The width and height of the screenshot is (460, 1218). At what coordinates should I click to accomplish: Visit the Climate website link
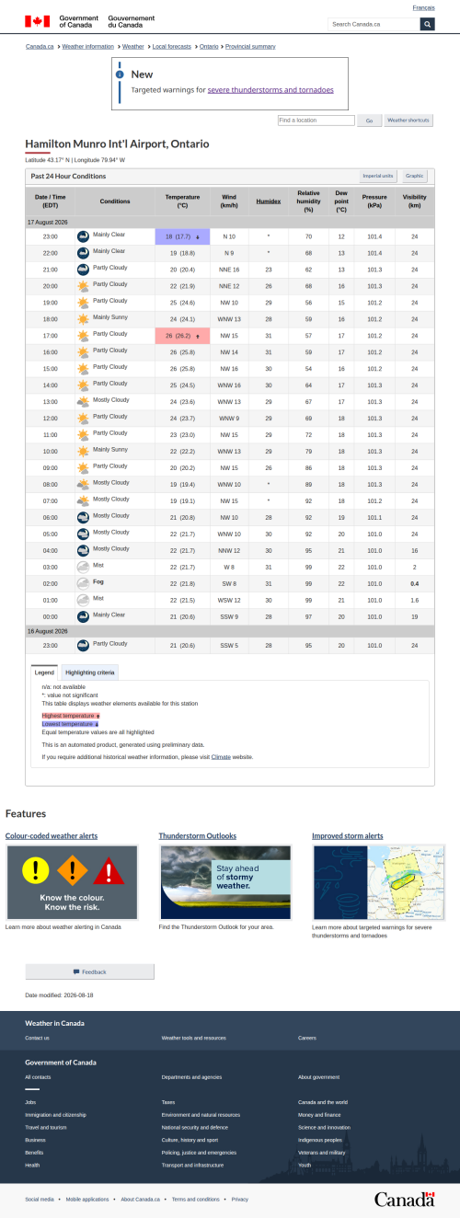(x=221, y=756)
